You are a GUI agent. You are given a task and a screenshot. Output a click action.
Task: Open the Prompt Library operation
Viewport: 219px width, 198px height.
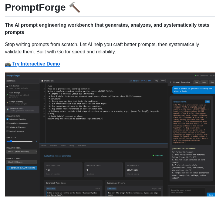point(22,102)
